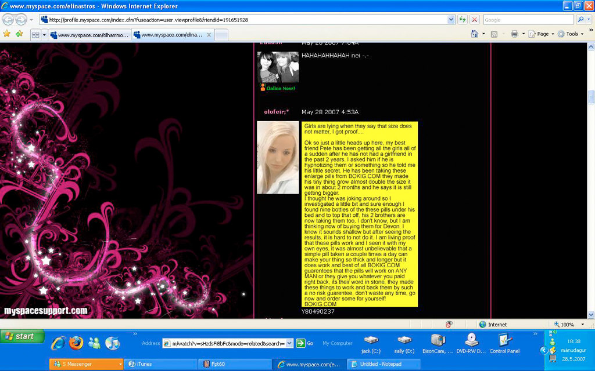Open the Windows Start menu

pyautogui.click(x=22, y=336)
